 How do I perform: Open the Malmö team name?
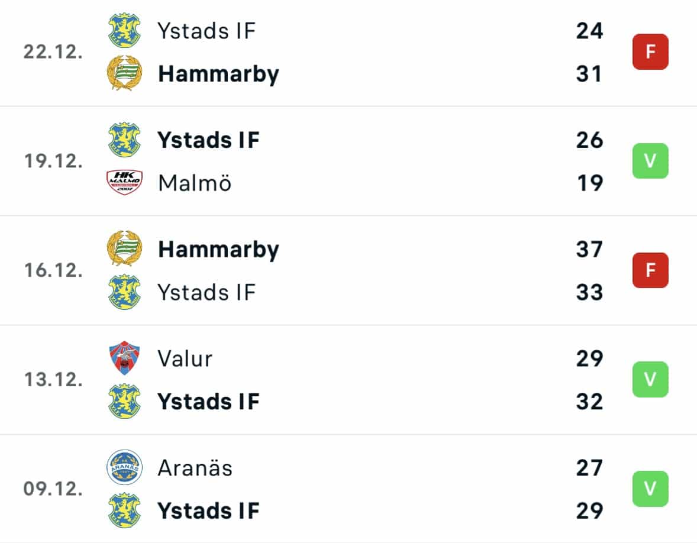pyautogui.click(x=195, y=183)
